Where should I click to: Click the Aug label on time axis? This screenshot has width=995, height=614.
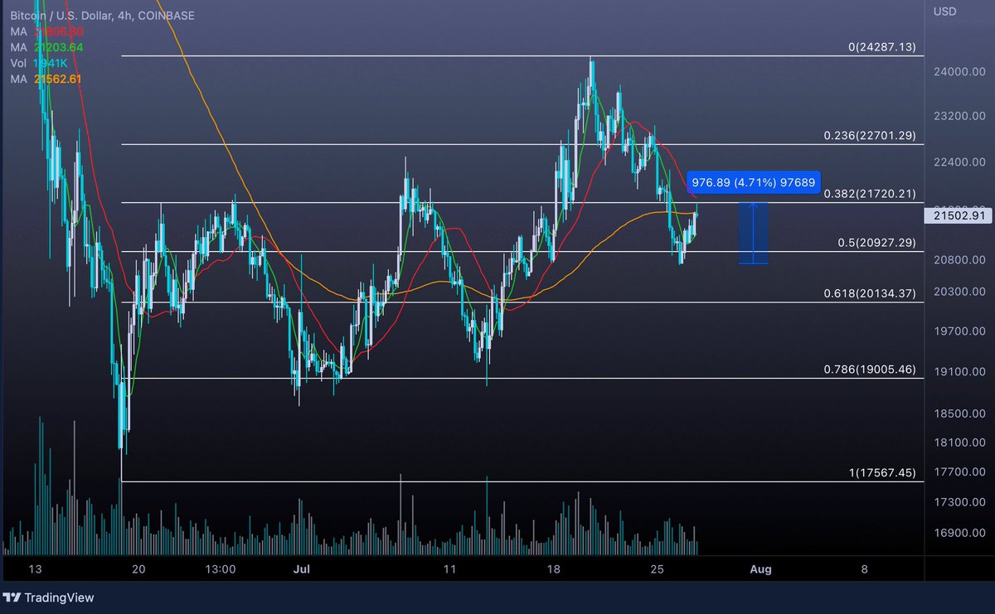pyautogui.click(x=760, y=569)
